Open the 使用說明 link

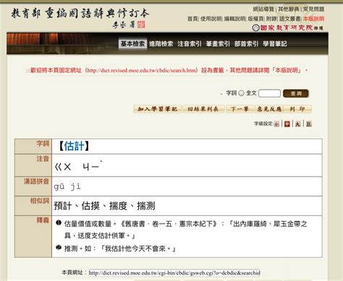(x=211, y=19)
